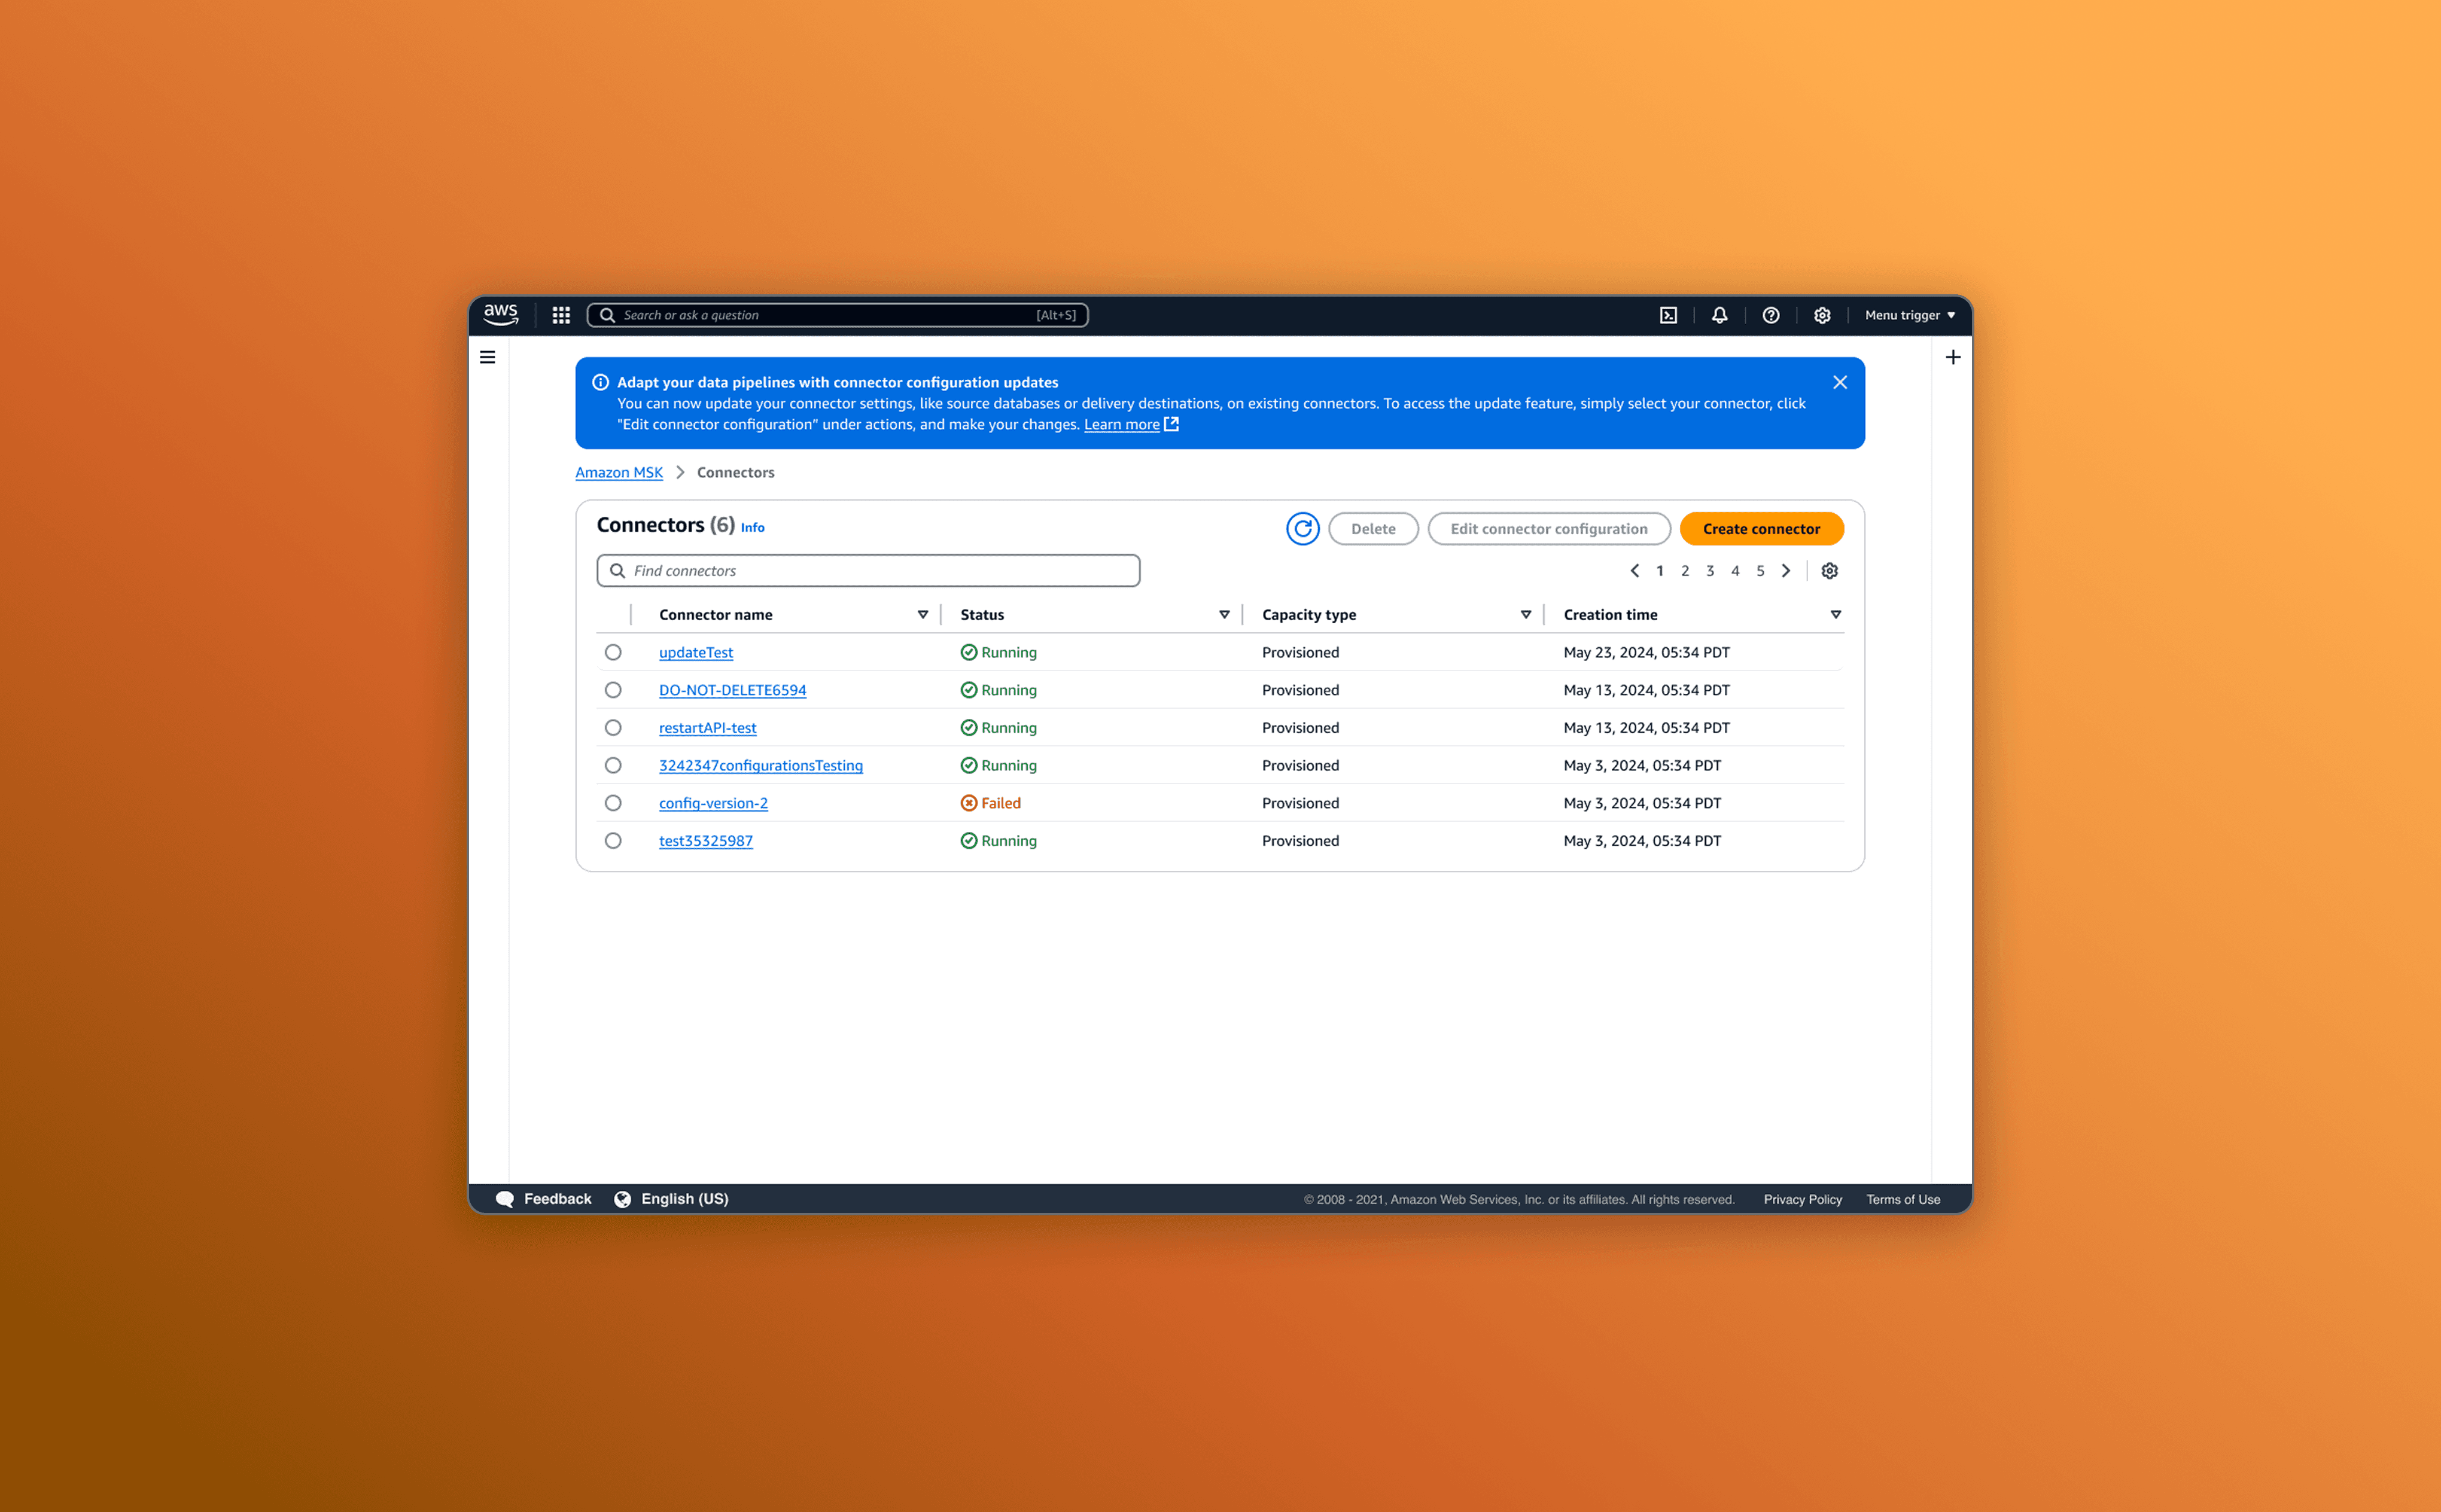The image size is (2441, 1512).
Task: Sort by the Status column arrow
Action: pyautogui.click(x=1223, y=615)
